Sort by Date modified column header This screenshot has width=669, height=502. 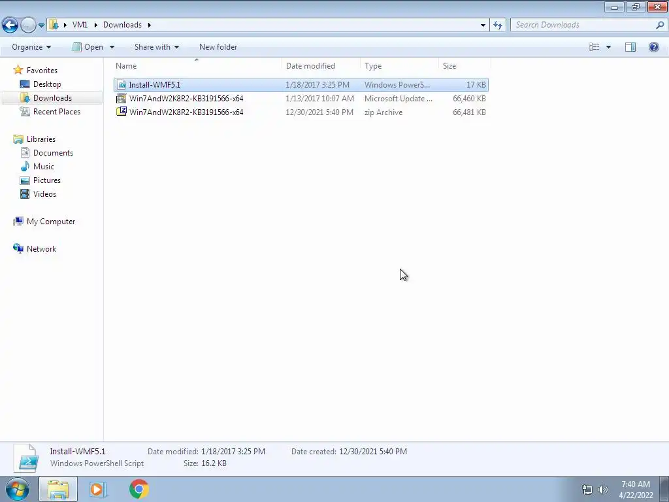point(321,66)
